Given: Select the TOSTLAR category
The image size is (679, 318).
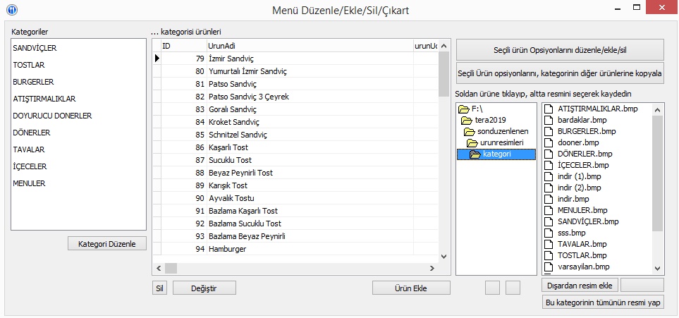Looking at the screenshot, I should point(29,65).
